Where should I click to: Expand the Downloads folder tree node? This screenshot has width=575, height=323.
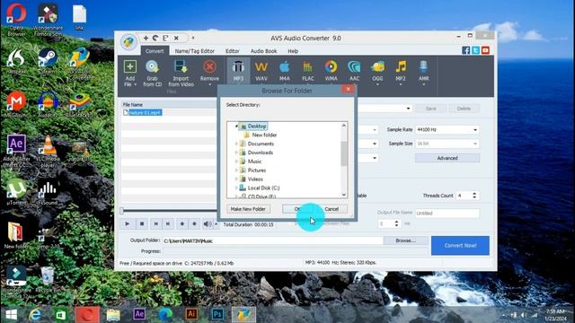click(236, 153)
